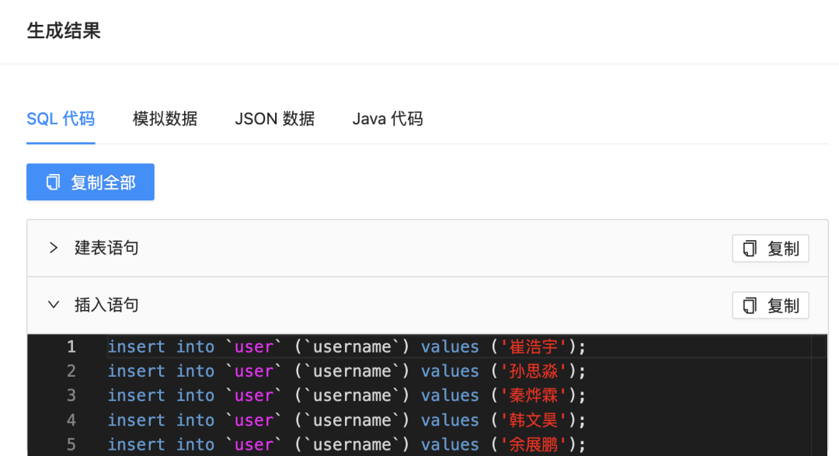839x456 pixels.
Task: Click copy icon in the 插入语句 row
Action: click(x=750, y=306)
